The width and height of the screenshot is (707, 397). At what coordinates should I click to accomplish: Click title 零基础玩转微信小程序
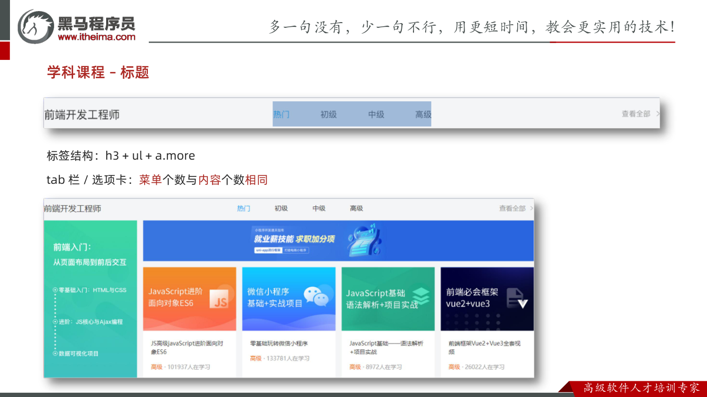click(x=279, y=343)
